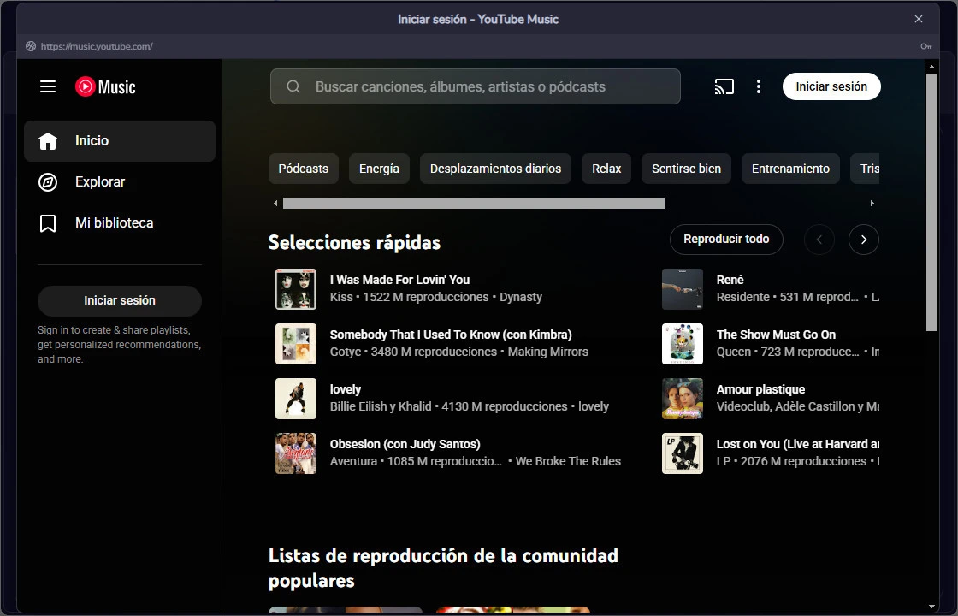Open the navigation menu with the hamburger icon
958x616 pixels.
click(47, 86)
